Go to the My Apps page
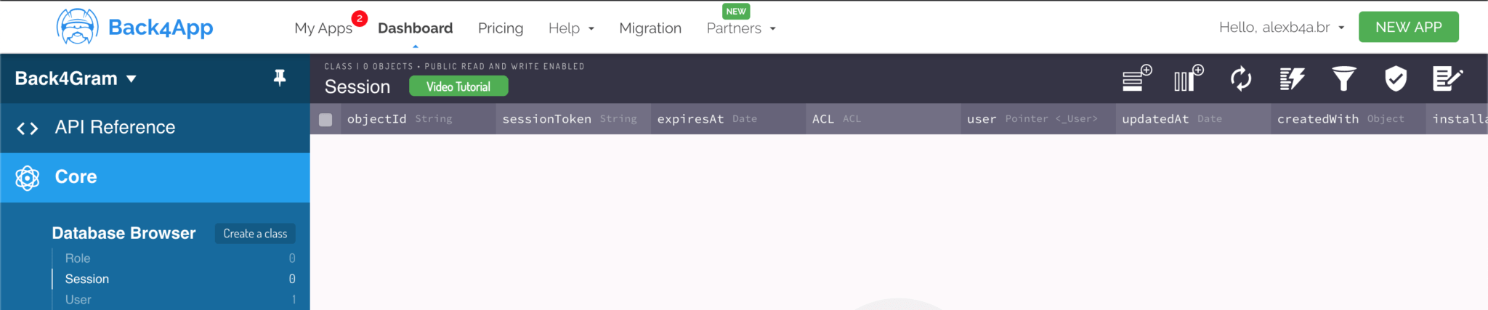1488x310 pixels. (323, 28)
